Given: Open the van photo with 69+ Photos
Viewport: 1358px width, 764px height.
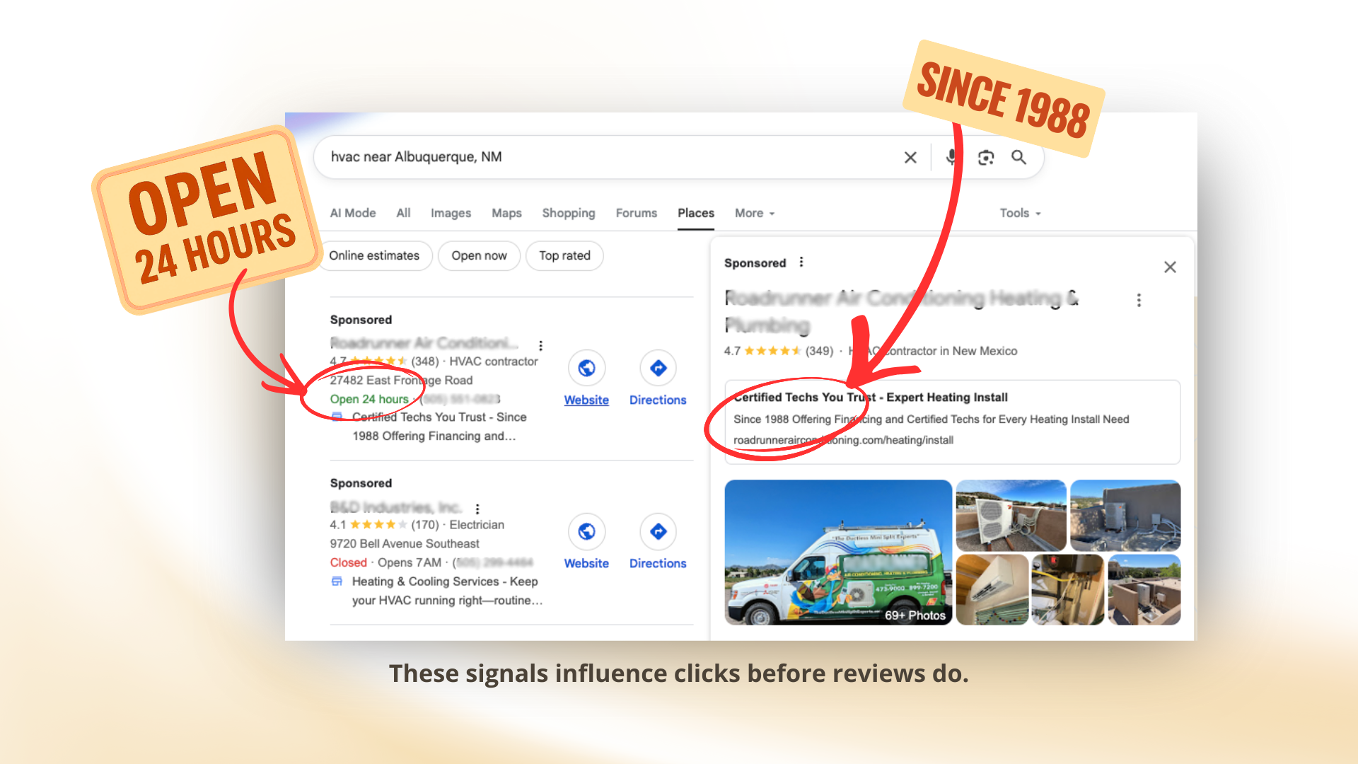Looking at the screenshot, I should tap(838, 552).
